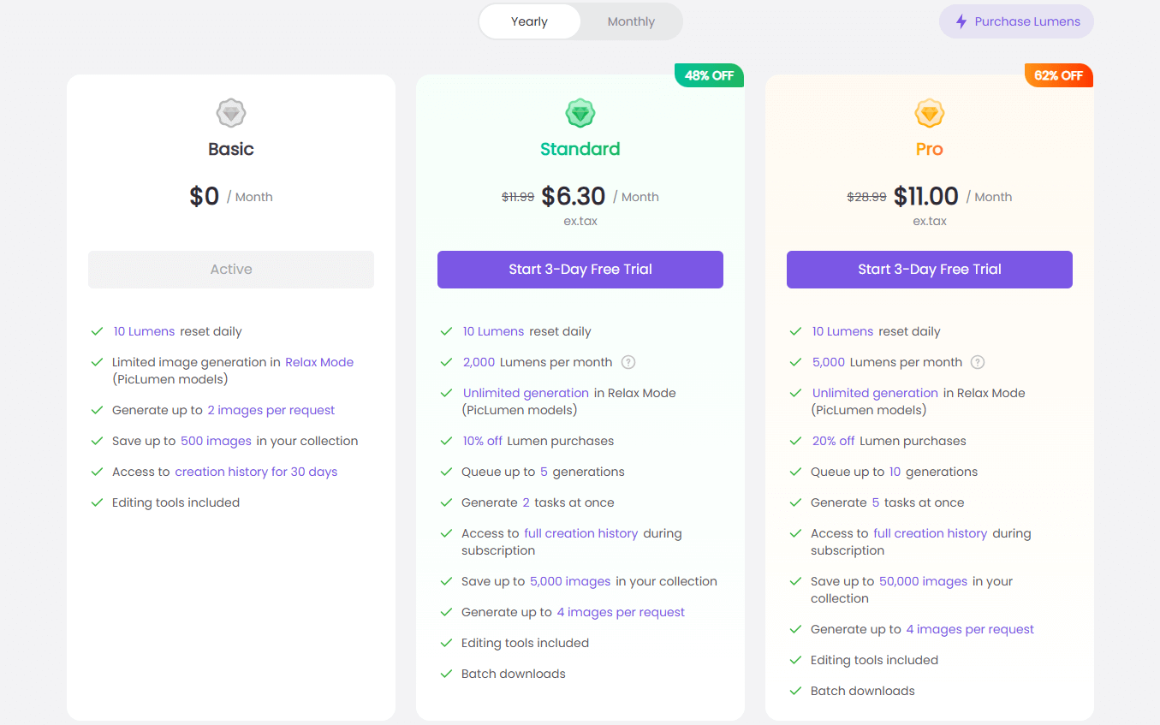1160x725 pixels.
Task: Open creation history for 30 days link
Action: 256,472
